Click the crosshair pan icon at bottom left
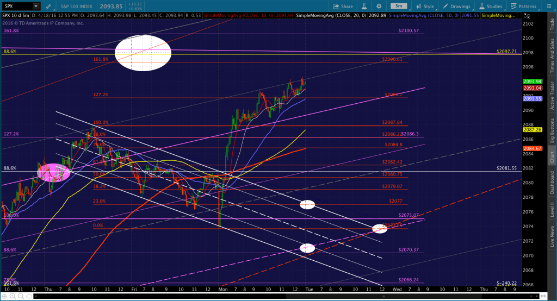The height and width of the screenshot is (301, 557). pos(4,296)
